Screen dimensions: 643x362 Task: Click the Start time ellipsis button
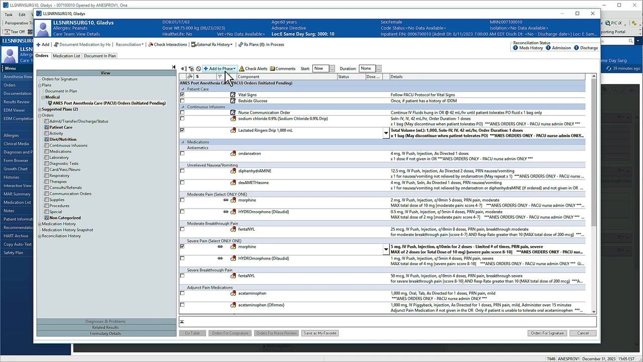pyautogui.click(x=333, y=69)
